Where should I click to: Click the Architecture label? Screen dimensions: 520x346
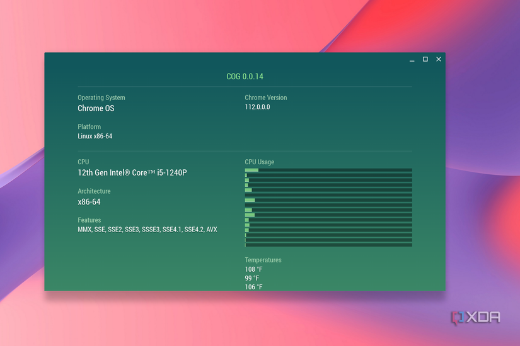point(94,191)
